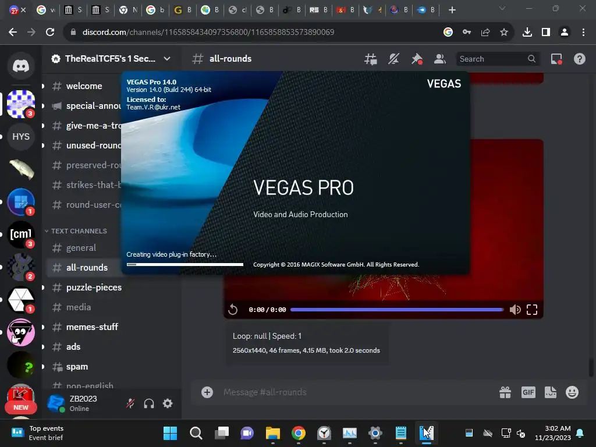
Task: Open the gift icon in message bar
Action: click(x=505, y=392)
